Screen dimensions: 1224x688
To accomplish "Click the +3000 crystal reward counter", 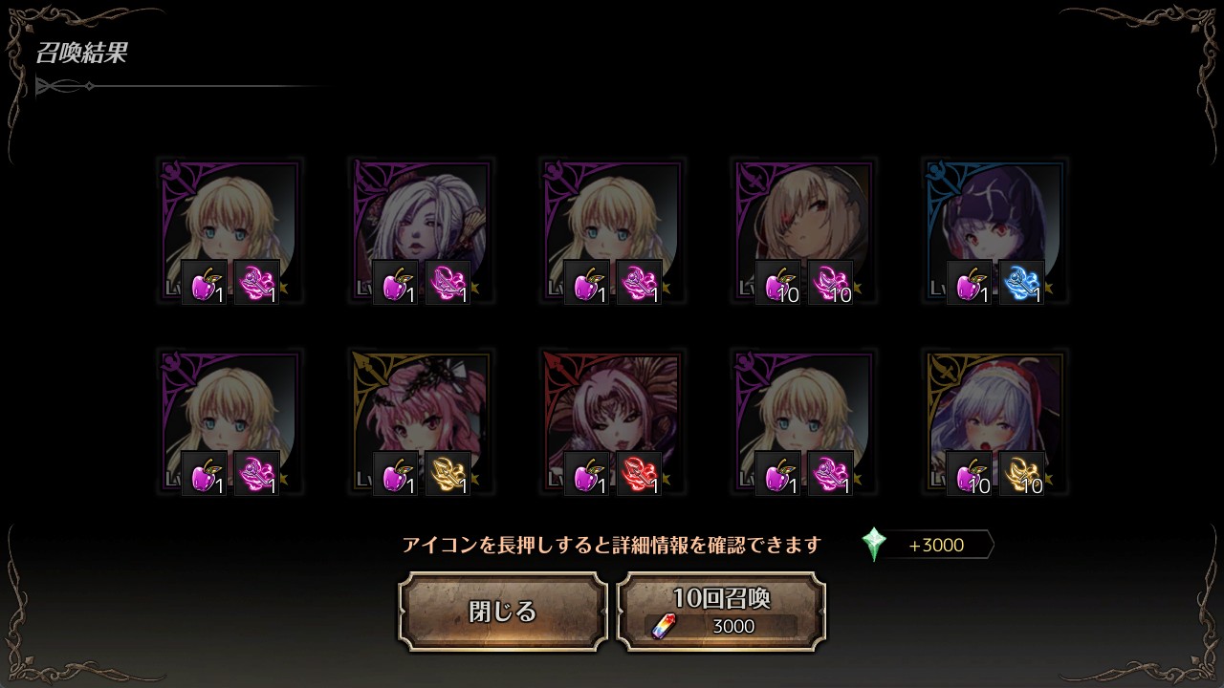I will click(936, 546).
